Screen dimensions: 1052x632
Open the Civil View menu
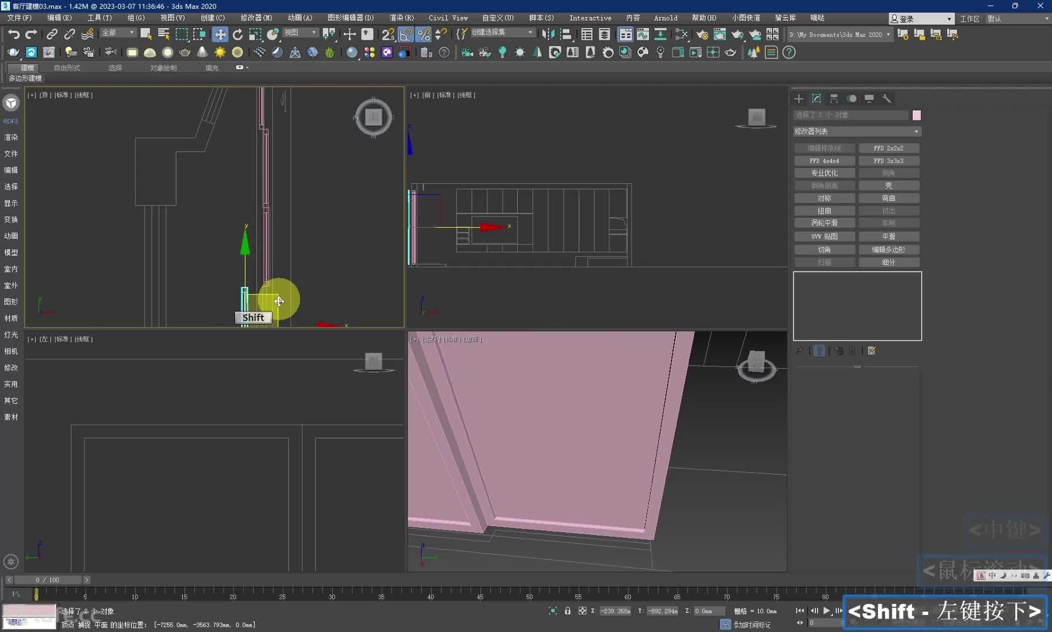pos(448,18)
